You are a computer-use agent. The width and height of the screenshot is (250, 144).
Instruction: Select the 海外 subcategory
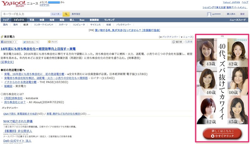click(x=15, y=25)
